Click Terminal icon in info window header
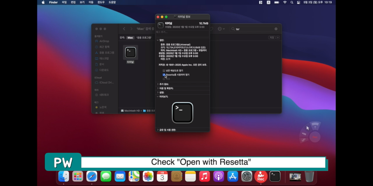This screenshot has height=186, width=373. (161, 25)
